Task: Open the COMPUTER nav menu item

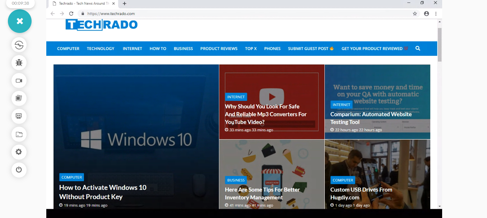Action: 68,49
